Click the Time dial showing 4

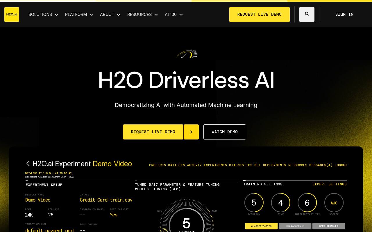281,203
